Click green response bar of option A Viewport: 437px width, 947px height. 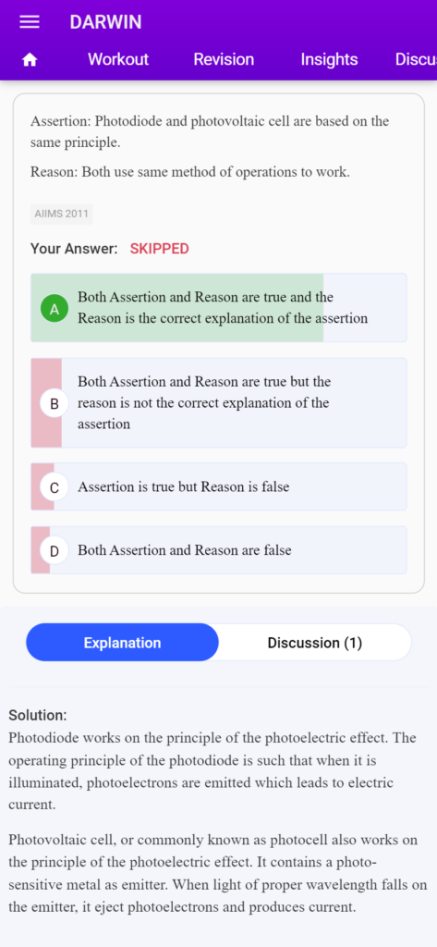[176, 308]
